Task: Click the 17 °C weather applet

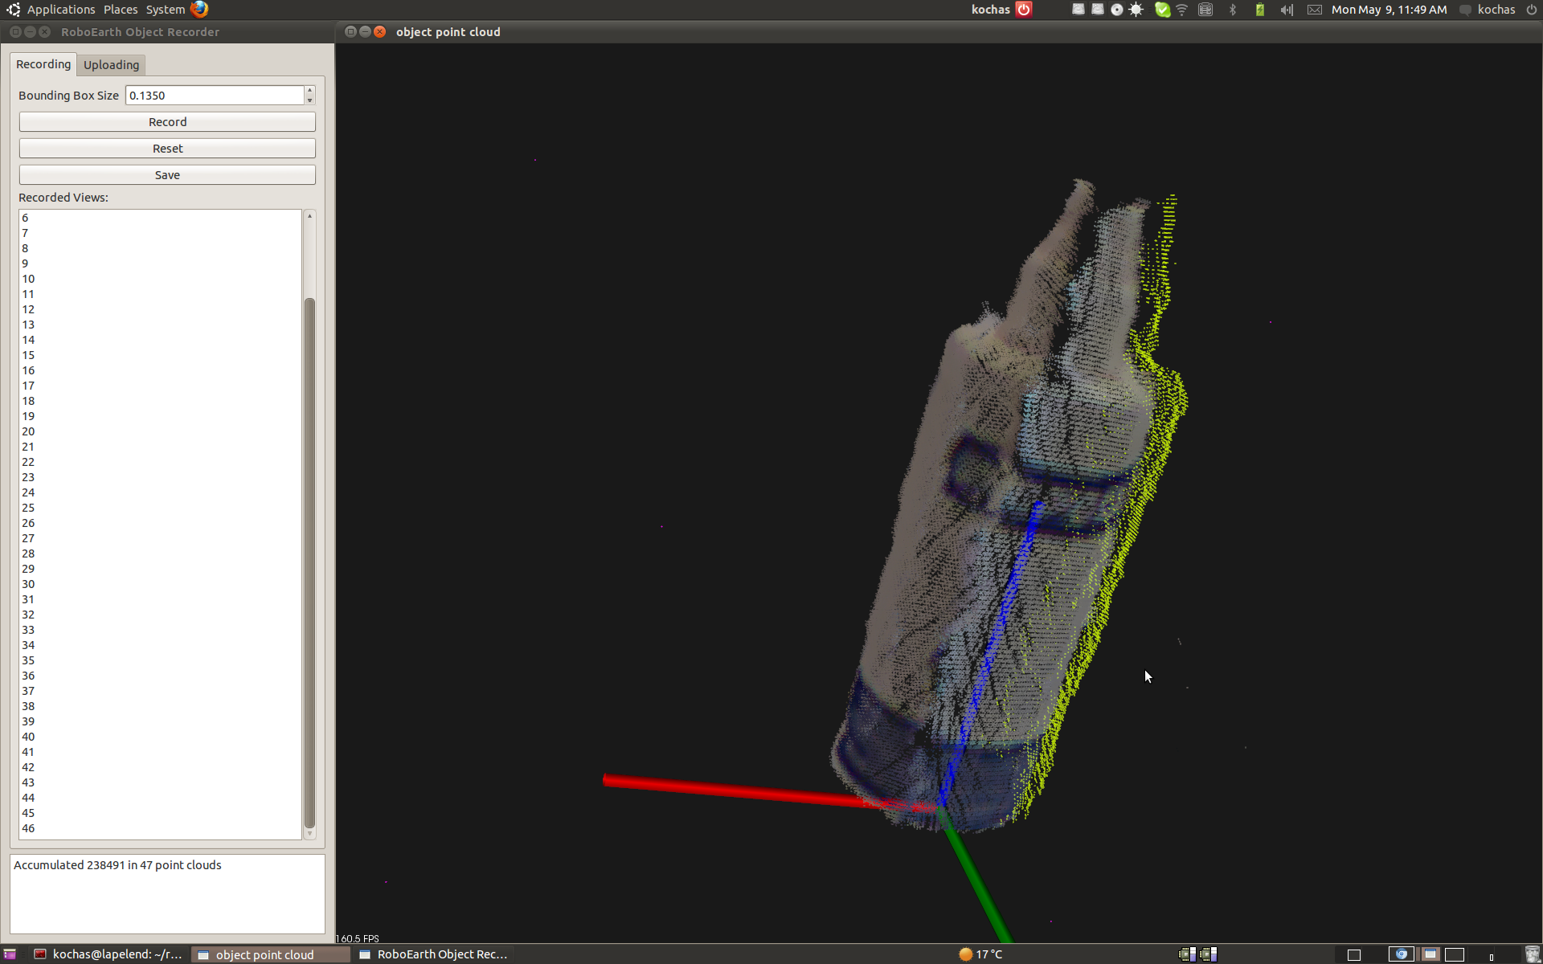Action: point(980,954)
